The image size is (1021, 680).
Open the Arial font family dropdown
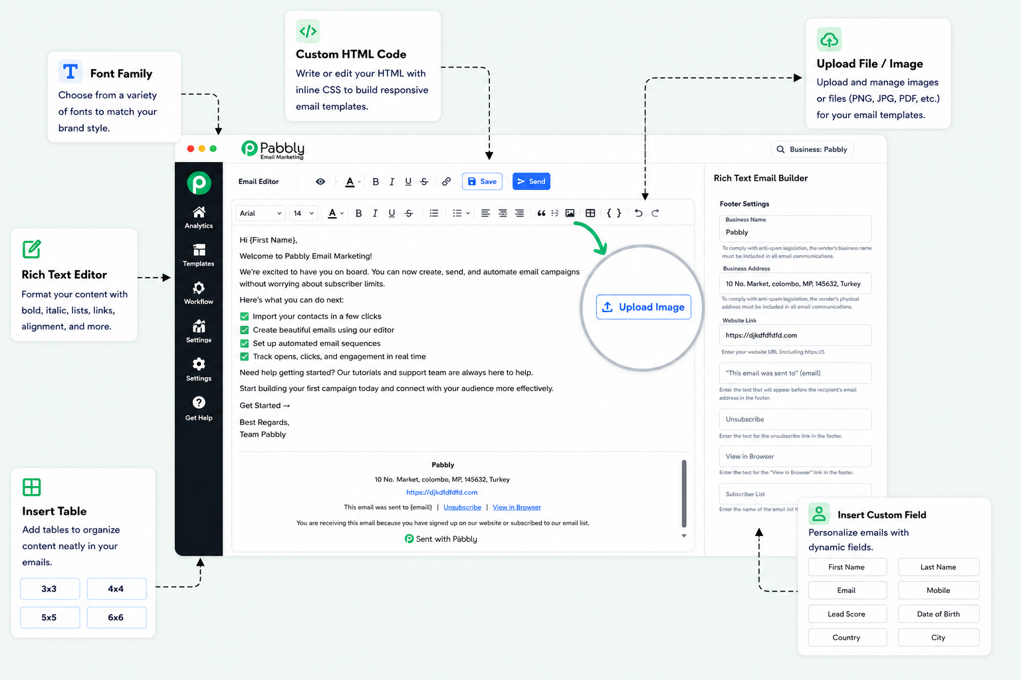click(x=261, y=213)
